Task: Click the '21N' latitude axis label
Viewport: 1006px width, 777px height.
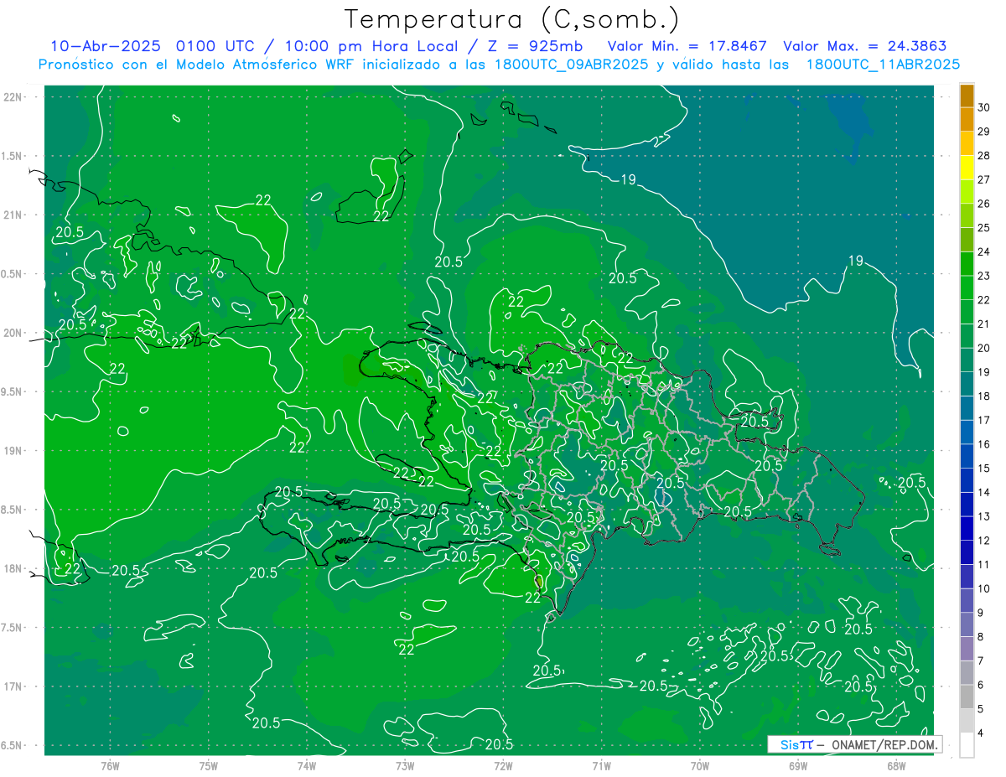Action: coord(13,215)
